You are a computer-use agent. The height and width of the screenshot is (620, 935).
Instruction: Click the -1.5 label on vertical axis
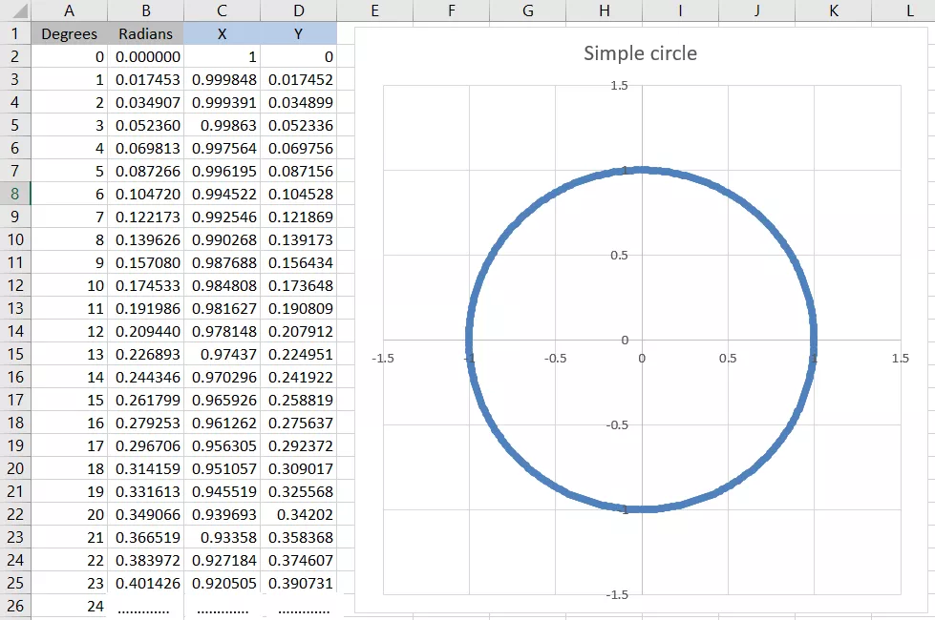tap(617, 594)
